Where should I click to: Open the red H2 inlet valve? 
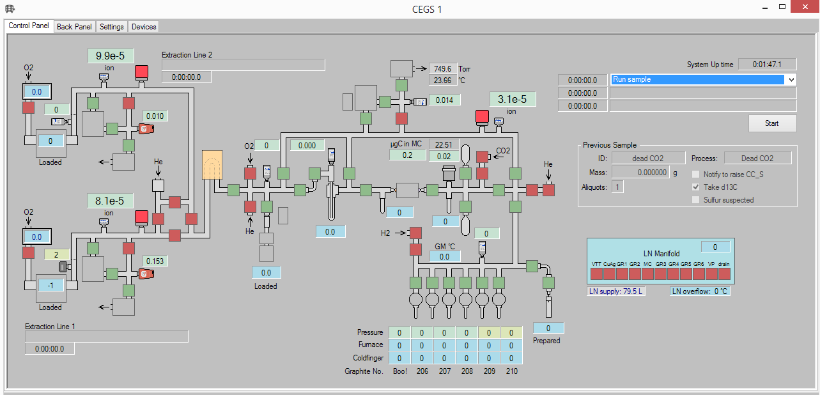(x=415, y=233)
